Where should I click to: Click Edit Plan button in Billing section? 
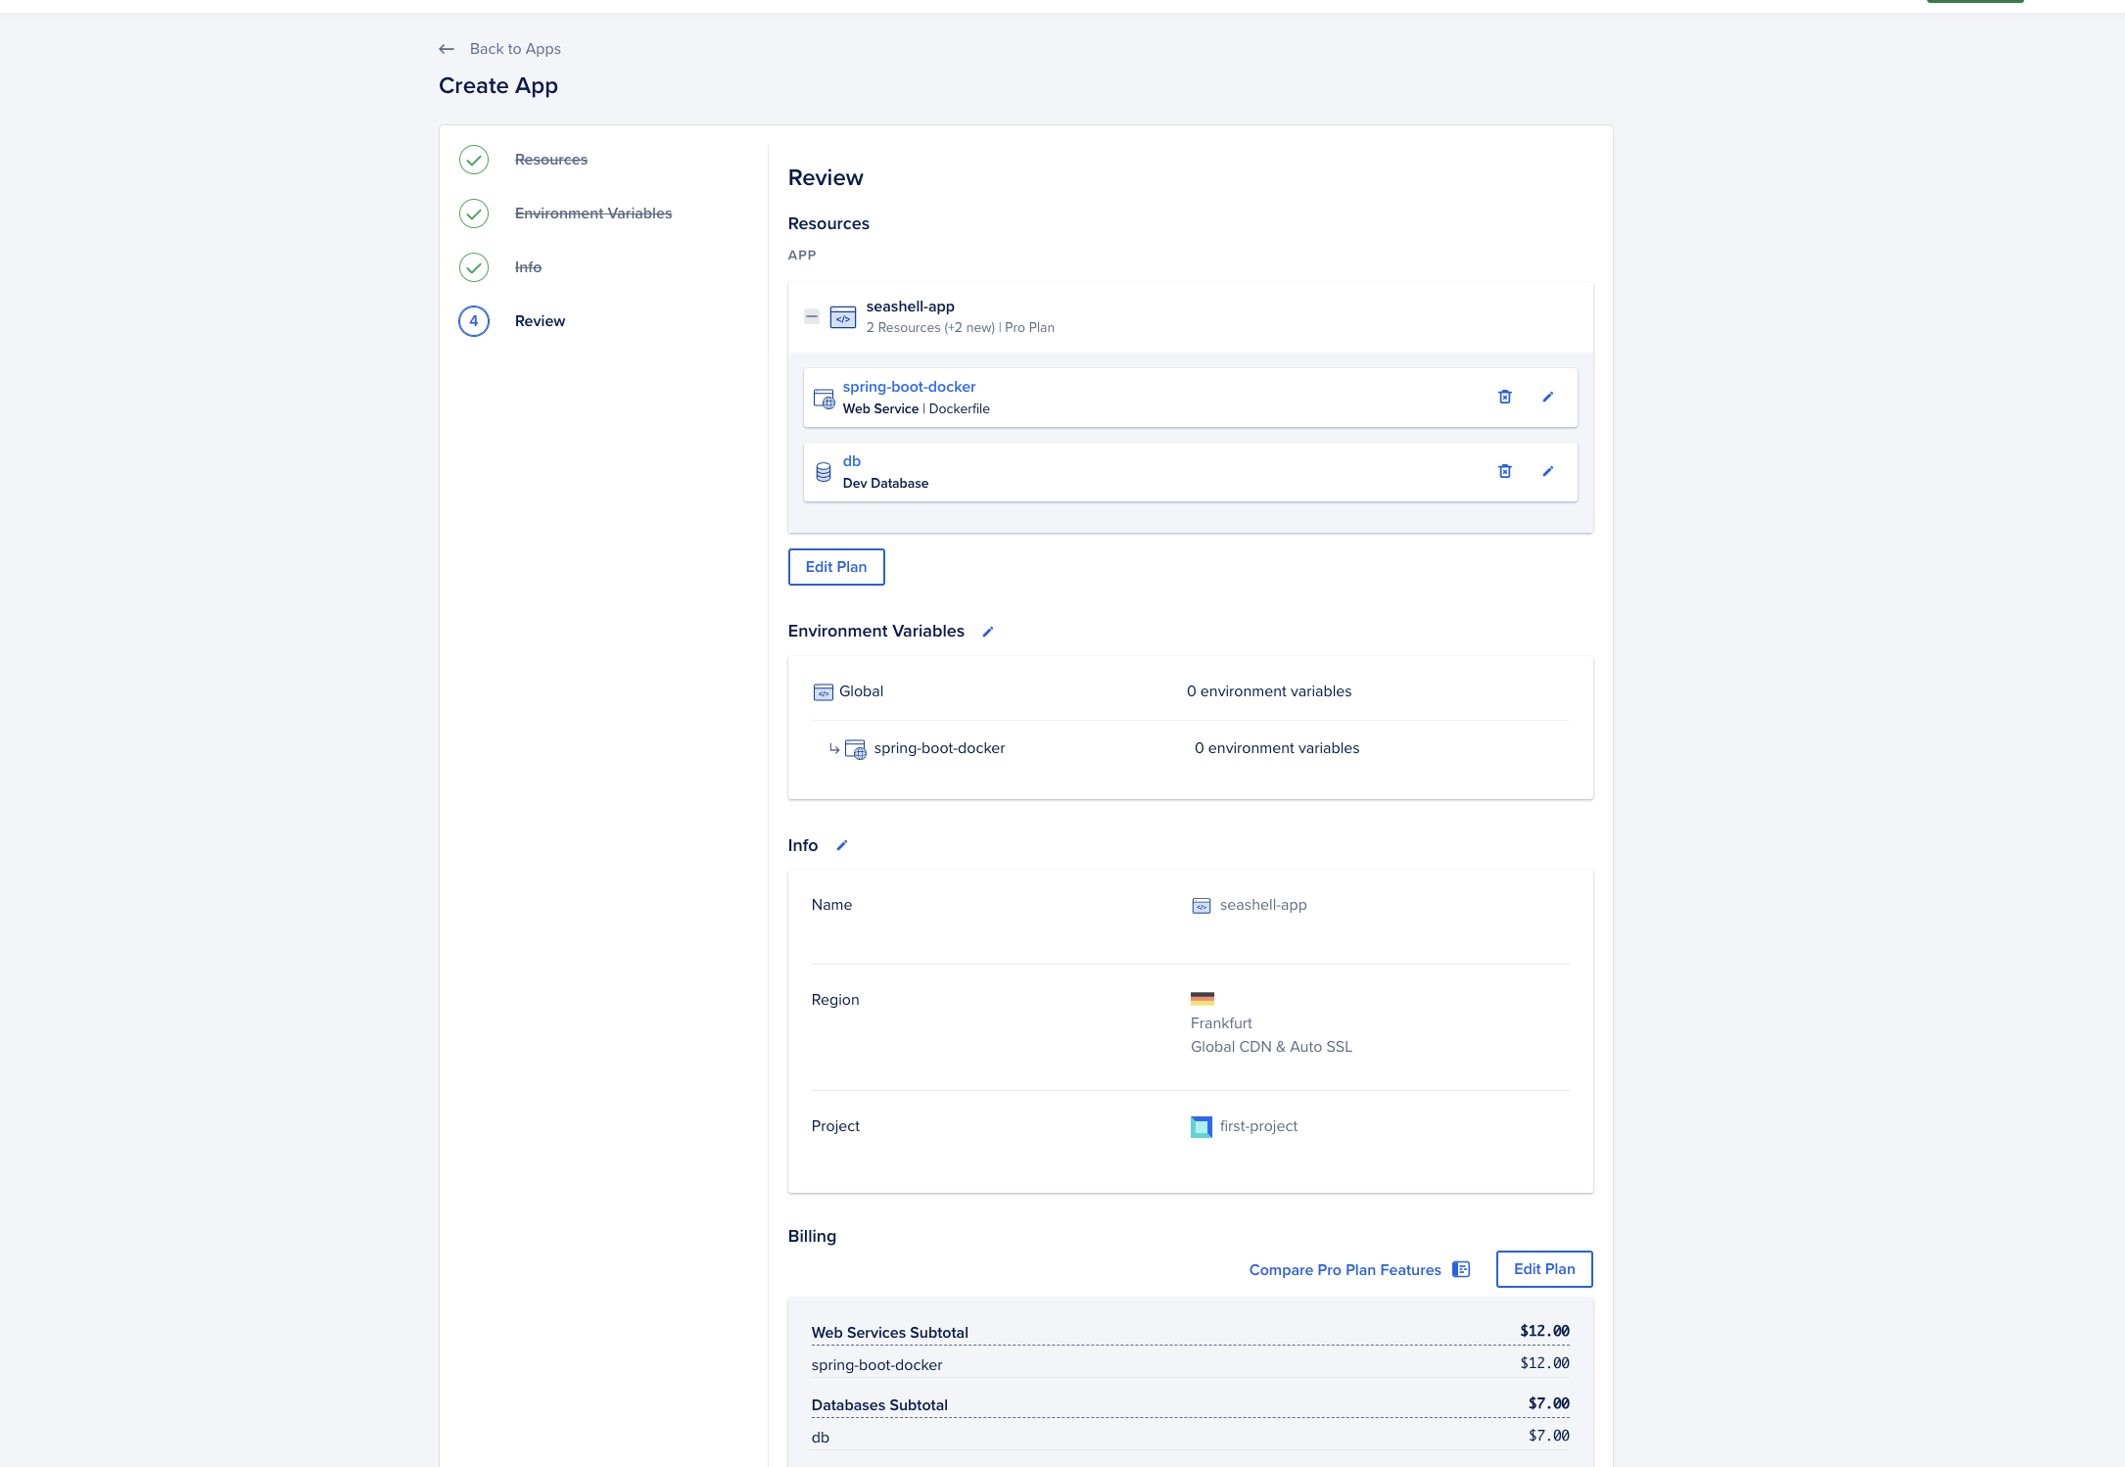point(1544,1269)
